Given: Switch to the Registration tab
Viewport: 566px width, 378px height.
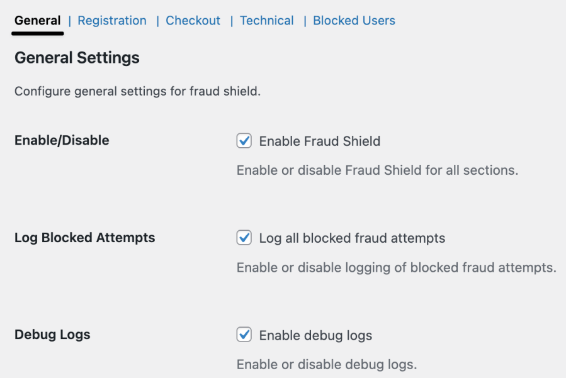Looking at the screenshot, I should (x=112, y=21).
